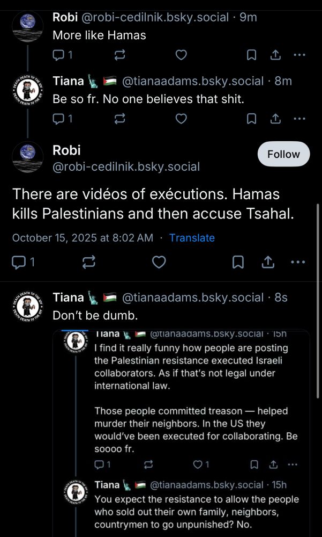Reply to Robi's "More like Hamas" post
The width and height of the screenshot is (322, 537).
(x=59, y=55)
